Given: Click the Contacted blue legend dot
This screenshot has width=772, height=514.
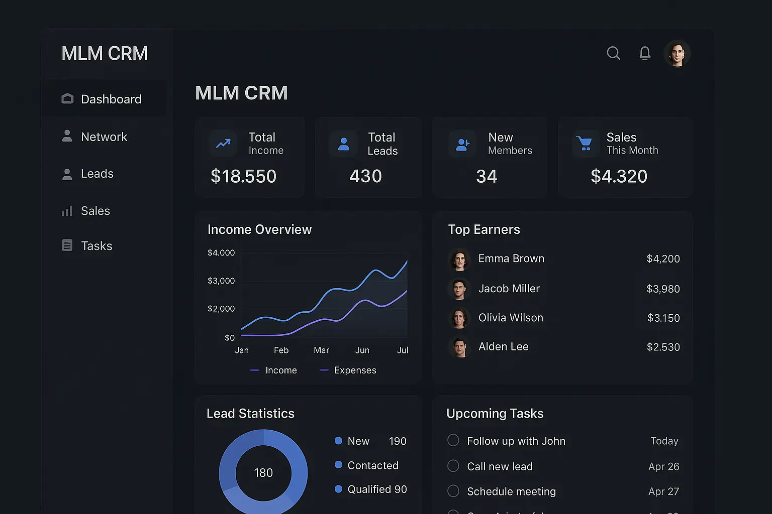Looking at the screenshot, I should 338,465.
